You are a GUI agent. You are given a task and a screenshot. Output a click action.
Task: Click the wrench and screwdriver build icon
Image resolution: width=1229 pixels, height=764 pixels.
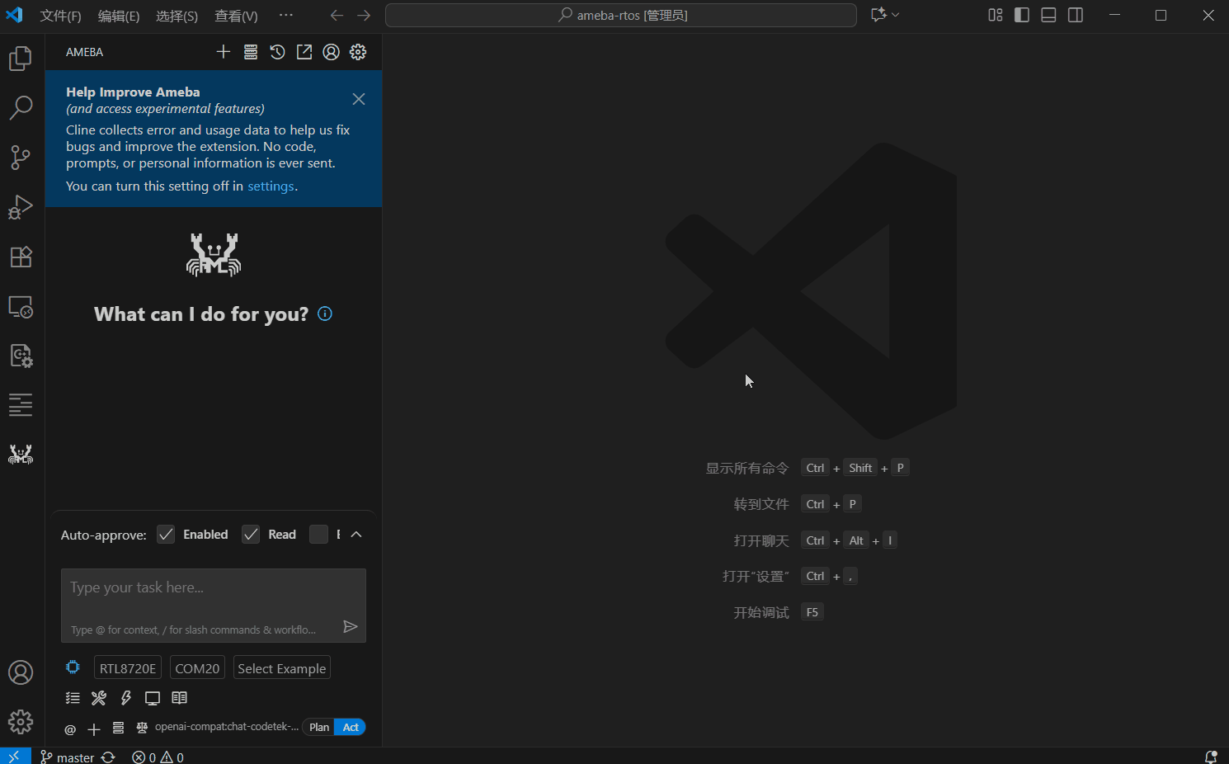(99, 698)
